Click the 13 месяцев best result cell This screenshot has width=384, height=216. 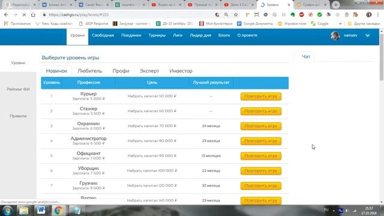211,156
